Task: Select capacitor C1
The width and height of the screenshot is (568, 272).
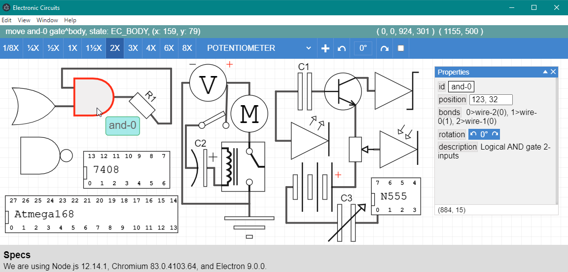Action: point(305,91)
